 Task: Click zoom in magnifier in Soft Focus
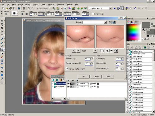(x=78, y=51)
